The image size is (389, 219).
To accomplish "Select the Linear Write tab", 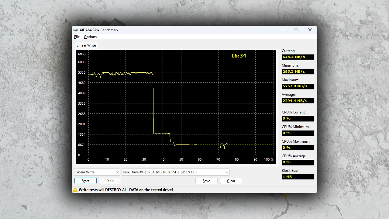I will click(86, 45).
